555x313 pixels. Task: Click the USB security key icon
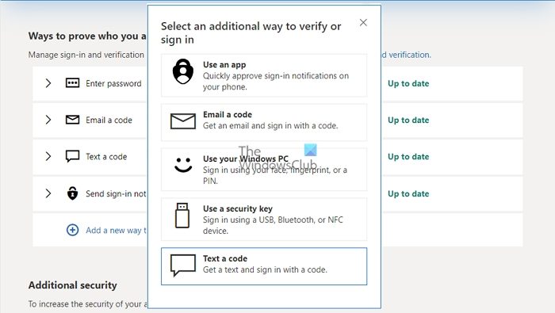tap(182, 216)
